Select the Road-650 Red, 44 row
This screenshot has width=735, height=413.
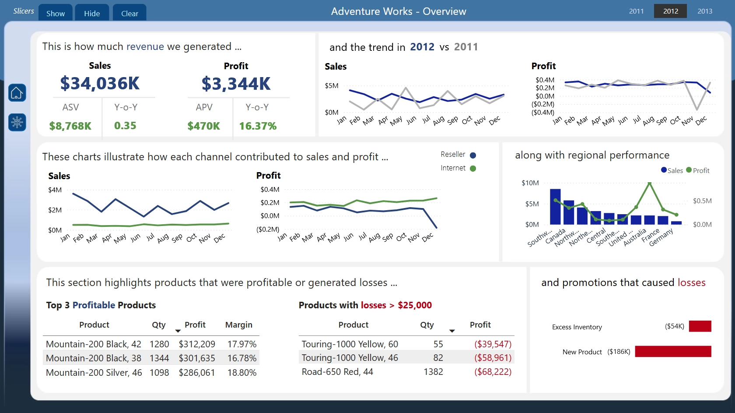406,372
